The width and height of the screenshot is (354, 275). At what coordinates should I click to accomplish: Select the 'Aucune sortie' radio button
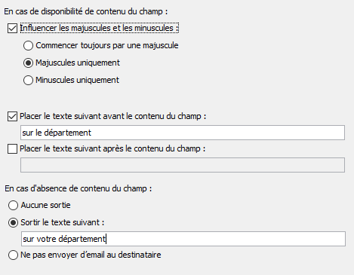13,205
